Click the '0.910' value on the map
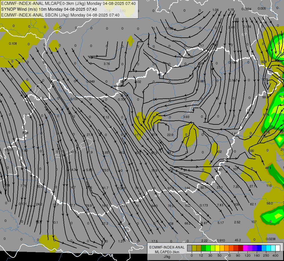The width and height of the screenshot is (284, 261). tap(221, 240)
